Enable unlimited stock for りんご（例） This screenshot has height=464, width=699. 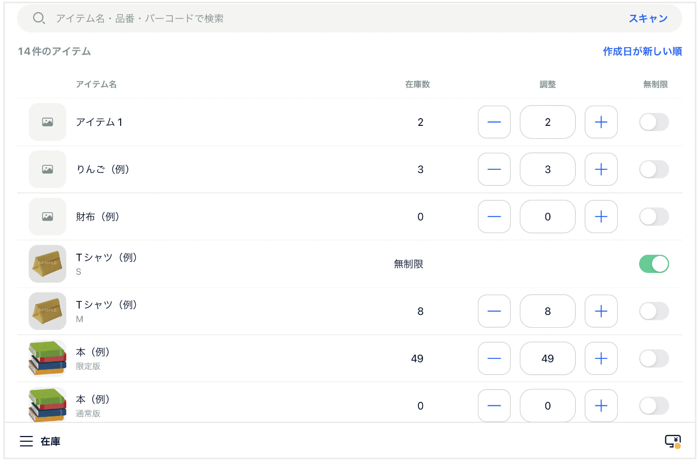coord(654,169)
